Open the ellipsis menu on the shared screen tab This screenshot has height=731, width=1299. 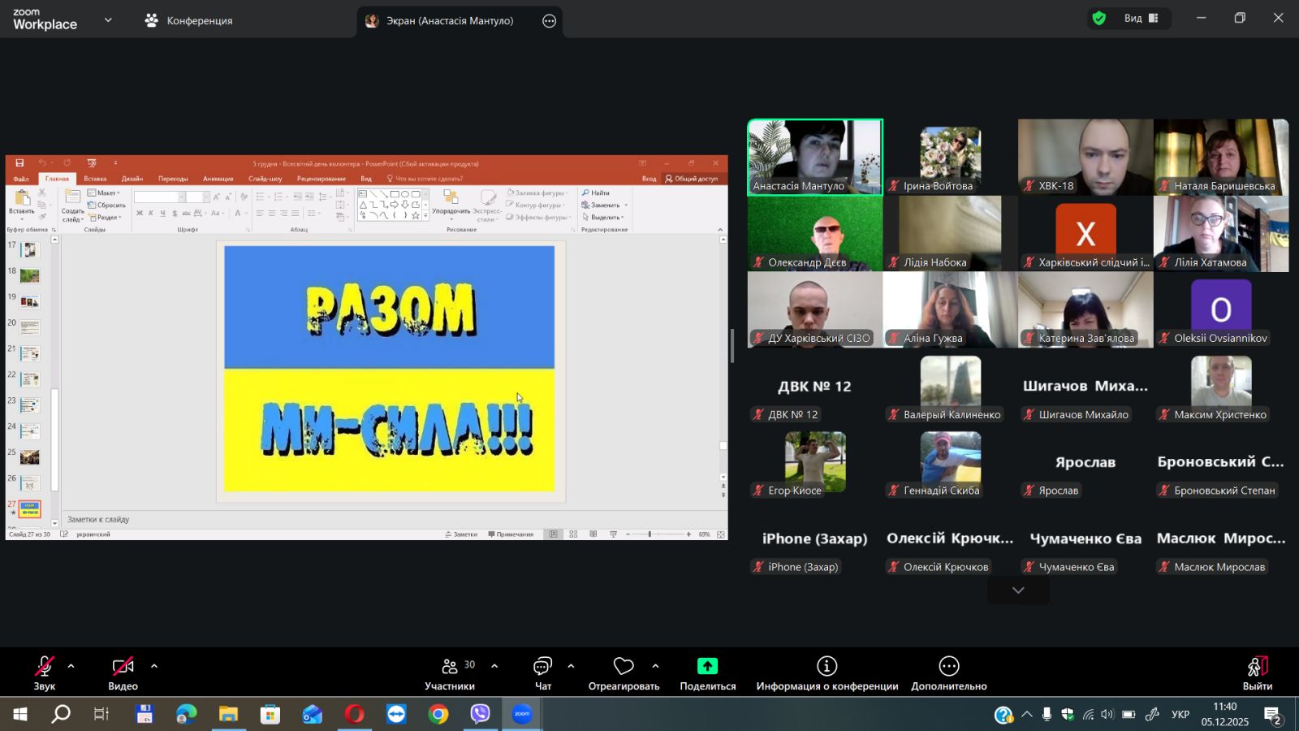pos(550,21)
